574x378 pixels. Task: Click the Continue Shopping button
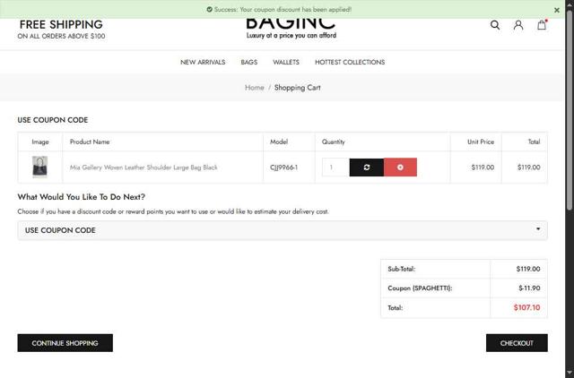[x=65, y=343]
